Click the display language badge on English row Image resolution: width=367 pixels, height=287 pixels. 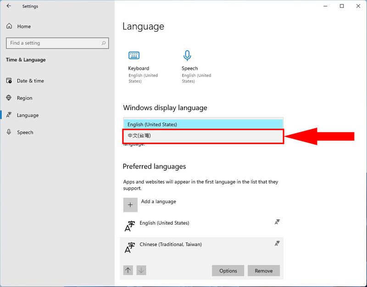tap(277, 222)
